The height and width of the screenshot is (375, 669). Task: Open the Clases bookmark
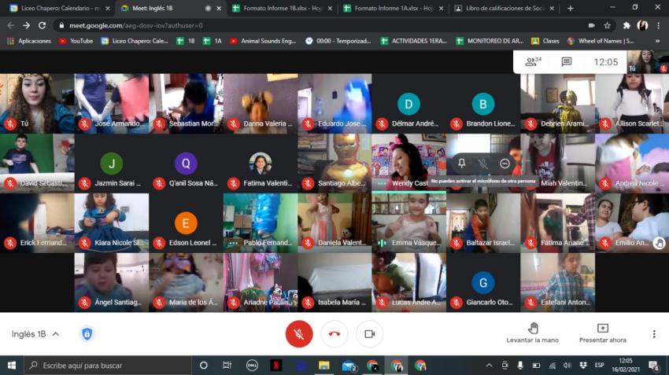click(545, 41)
